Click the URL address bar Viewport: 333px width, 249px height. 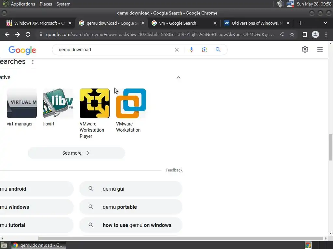tap(160, 34)
